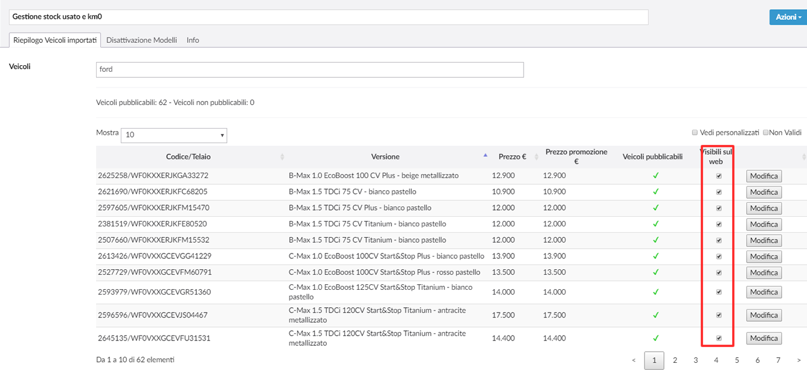Click the Versione column sort arrow

[485, 156]
